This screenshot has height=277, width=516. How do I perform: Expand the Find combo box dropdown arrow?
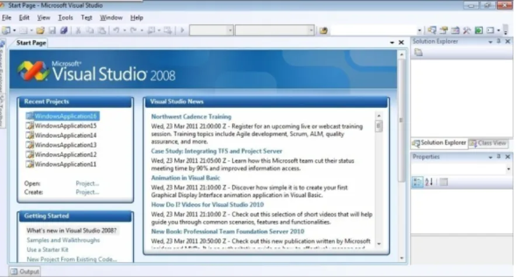tap(419, 31)
